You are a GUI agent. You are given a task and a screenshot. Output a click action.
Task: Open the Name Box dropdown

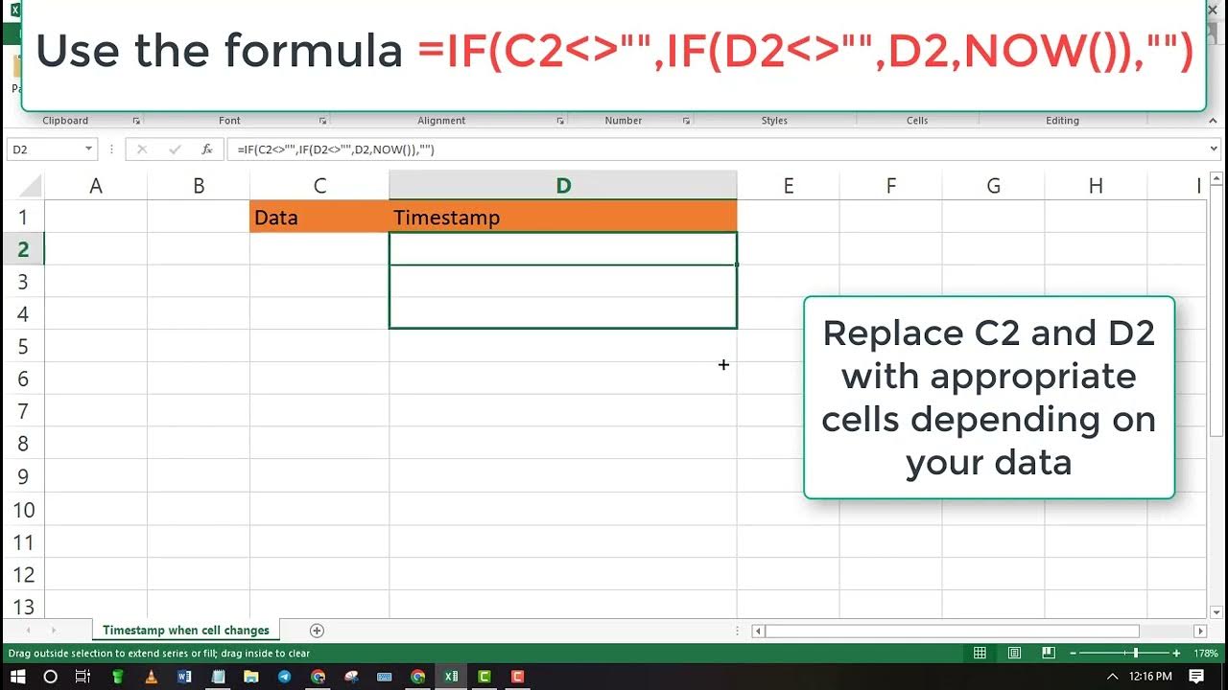[89, 149]
